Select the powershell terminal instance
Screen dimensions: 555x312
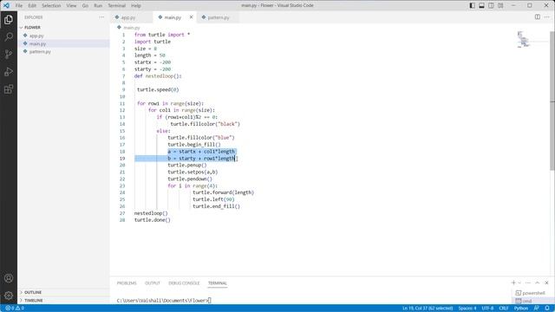(x=530, y=293)
